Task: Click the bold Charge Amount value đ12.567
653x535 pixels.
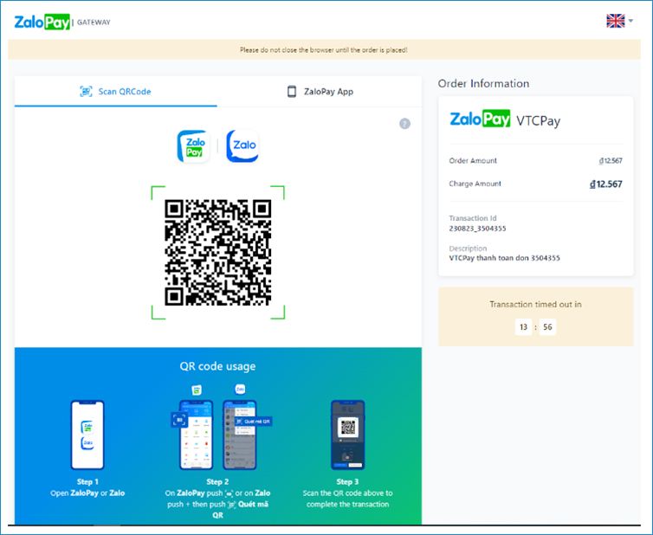Action: coord(606,184)
